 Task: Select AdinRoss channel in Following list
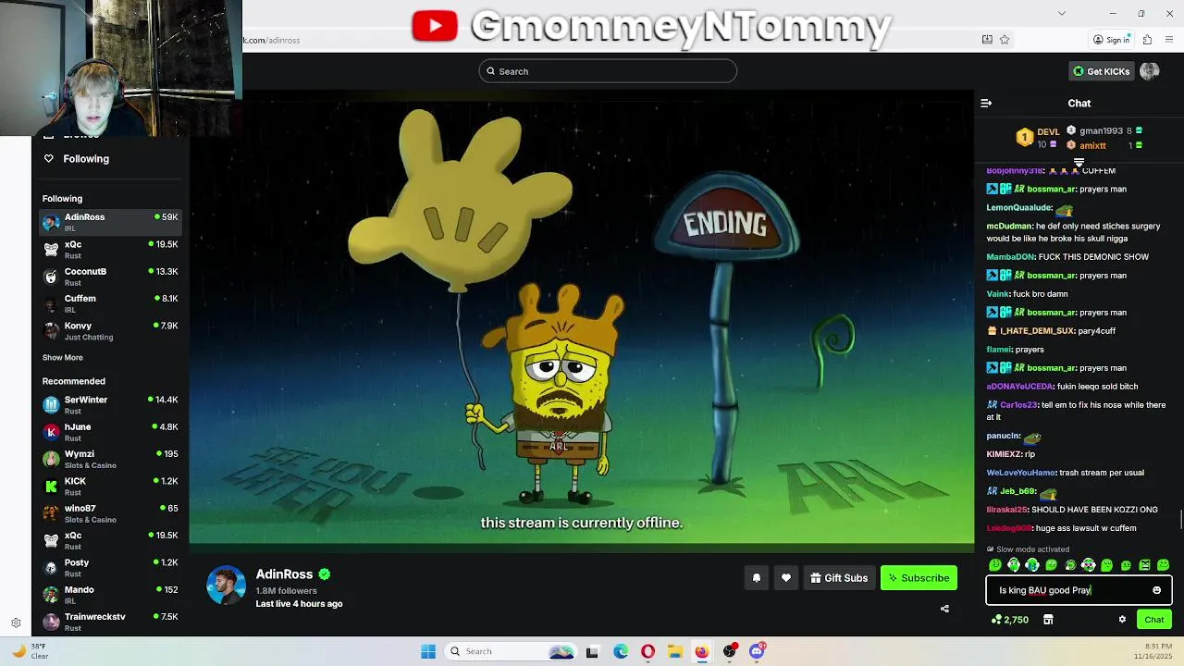[x=110, y=222]
